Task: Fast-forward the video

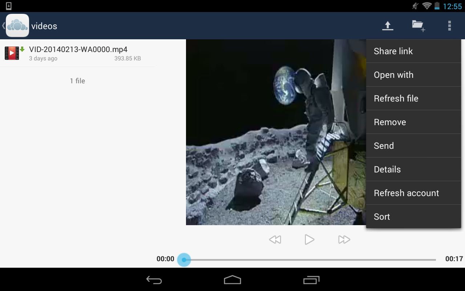Action: click(344, 239)
